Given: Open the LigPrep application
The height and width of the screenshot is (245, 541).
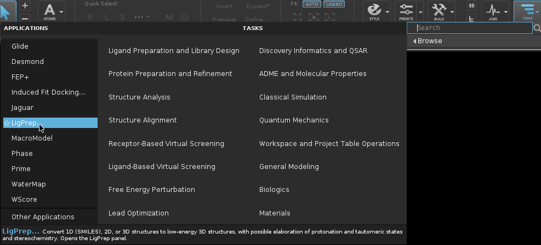Looking at the screenshot, I should coord(25,123).
